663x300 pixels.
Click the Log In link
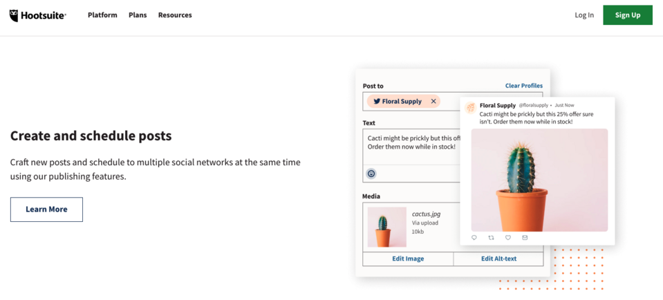[x=584, y=15]
